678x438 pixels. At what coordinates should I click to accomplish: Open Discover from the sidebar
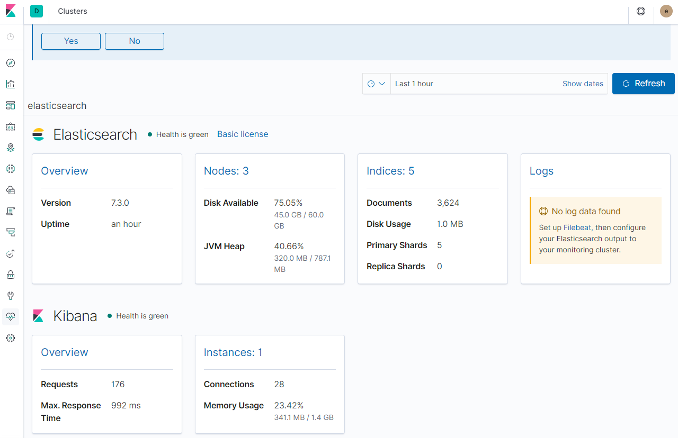11,63
